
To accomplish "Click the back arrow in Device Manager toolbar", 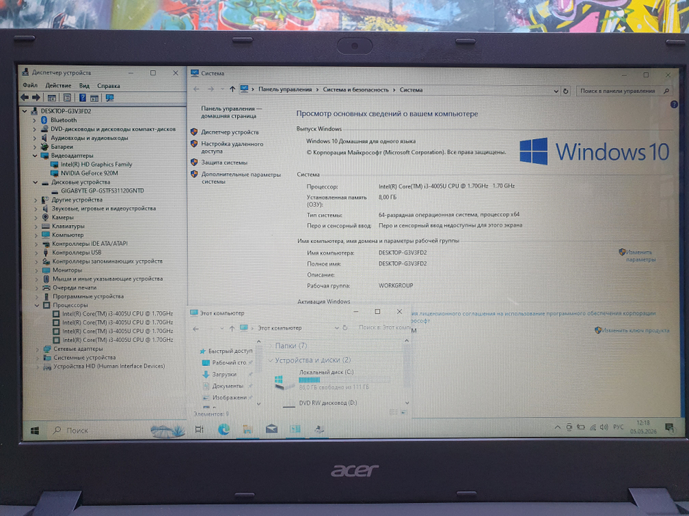I will [25, 98].
